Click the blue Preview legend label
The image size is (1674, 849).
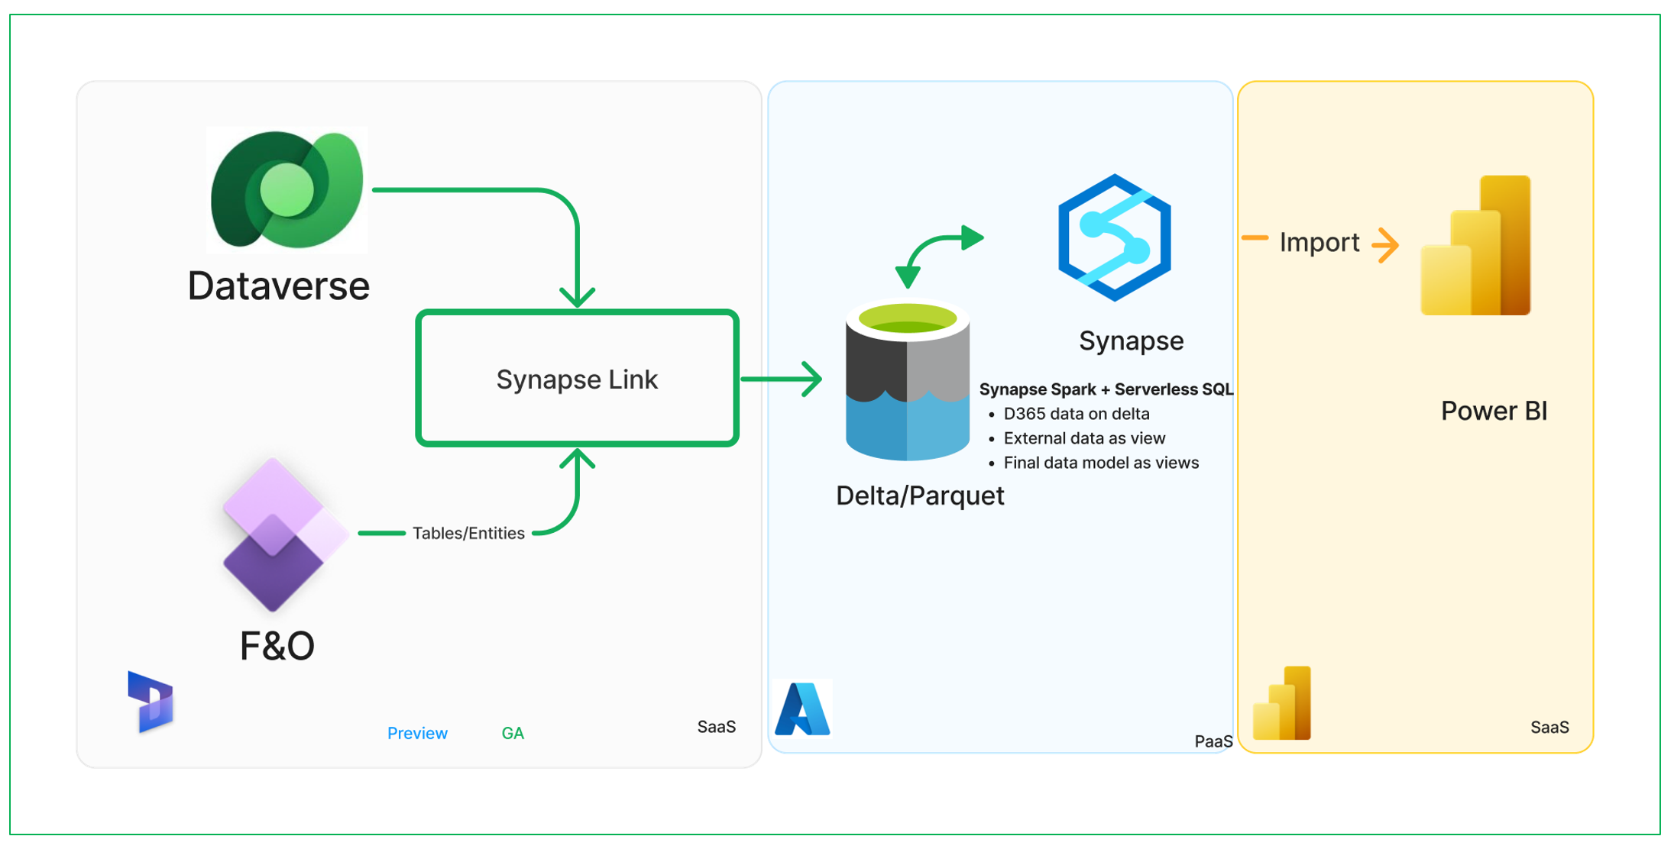(x=417, y=733)
